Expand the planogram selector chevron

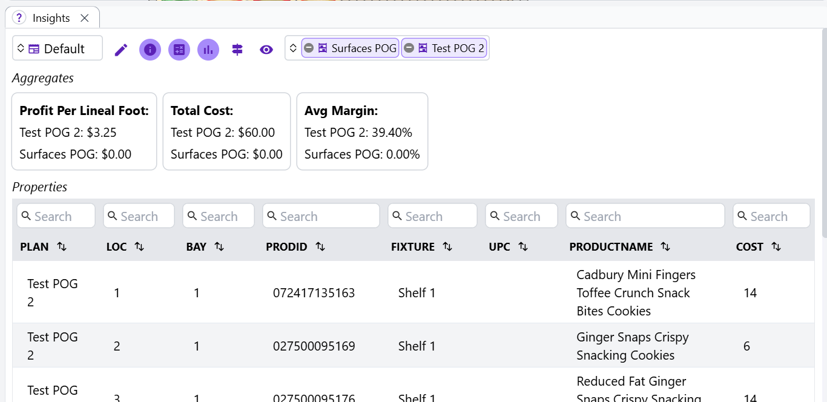click(293, 48)
